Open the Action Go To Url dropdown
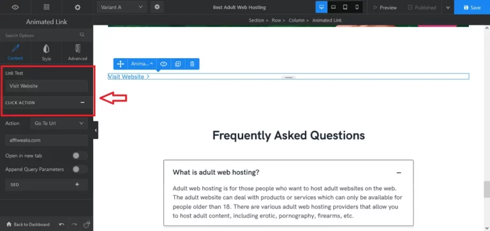The height and width of the screenshot is (231, 490). click(x=59, y=123)
